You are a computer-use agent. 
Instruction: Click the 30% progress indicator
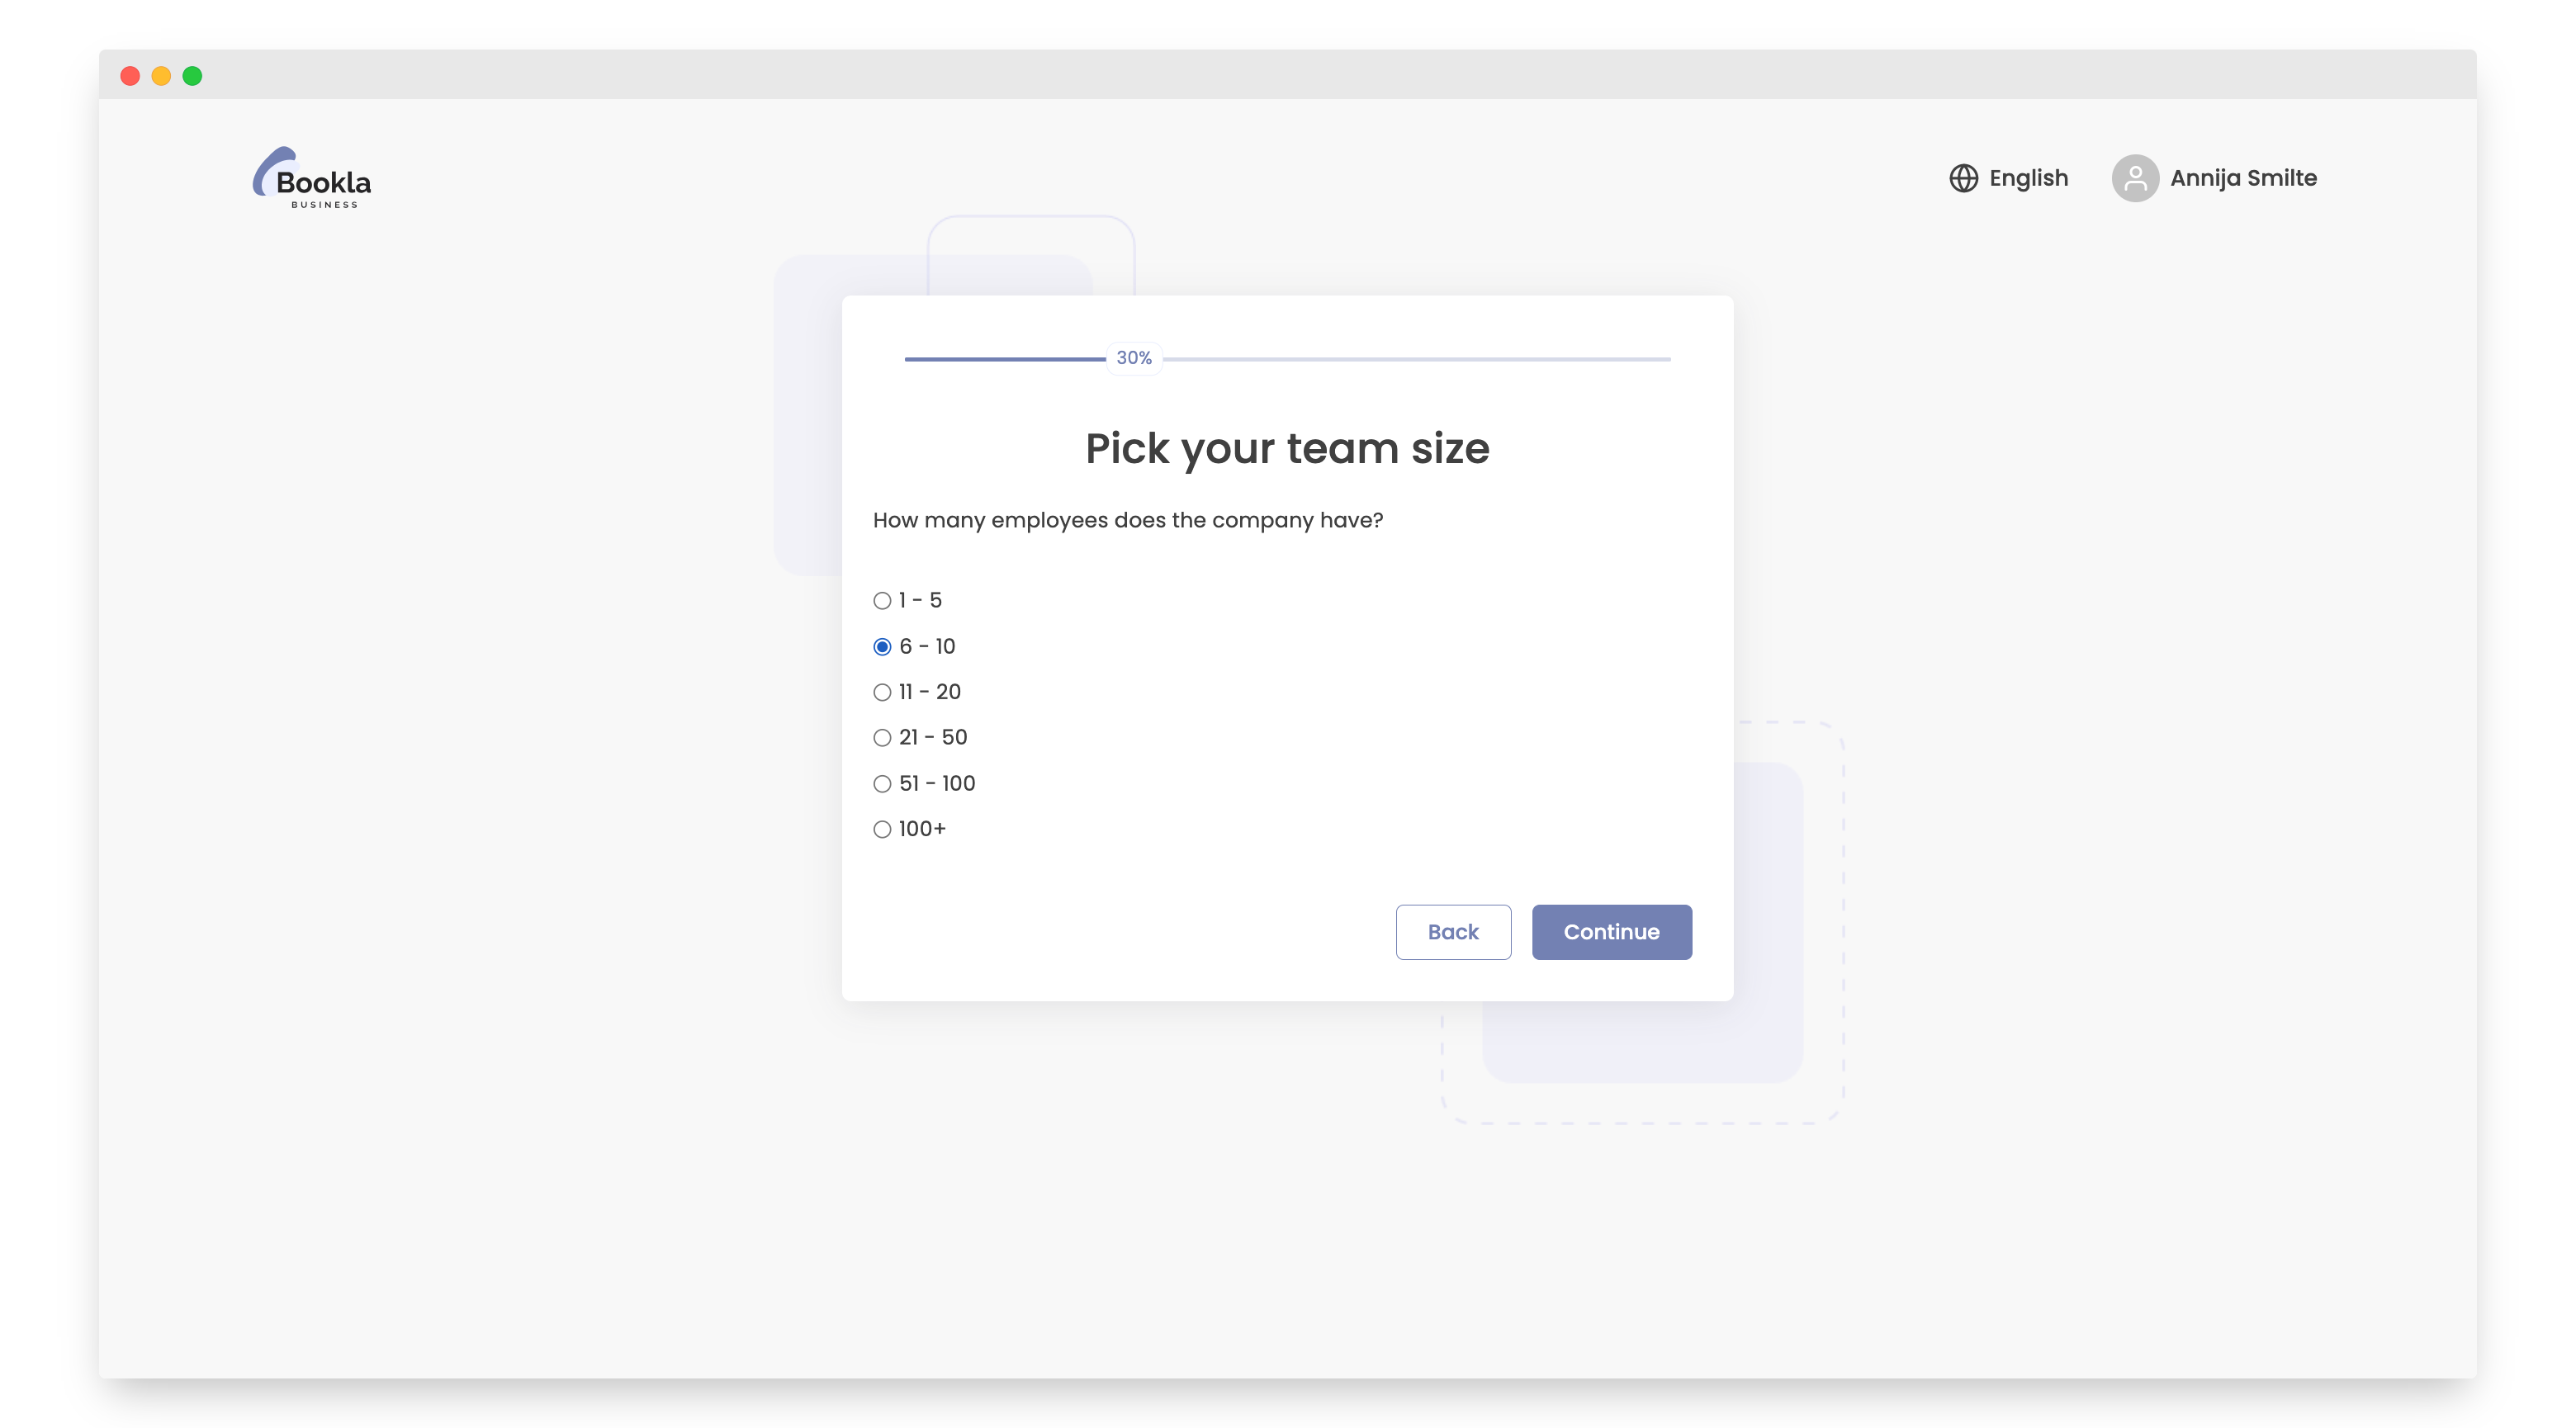pos(1133,357)
